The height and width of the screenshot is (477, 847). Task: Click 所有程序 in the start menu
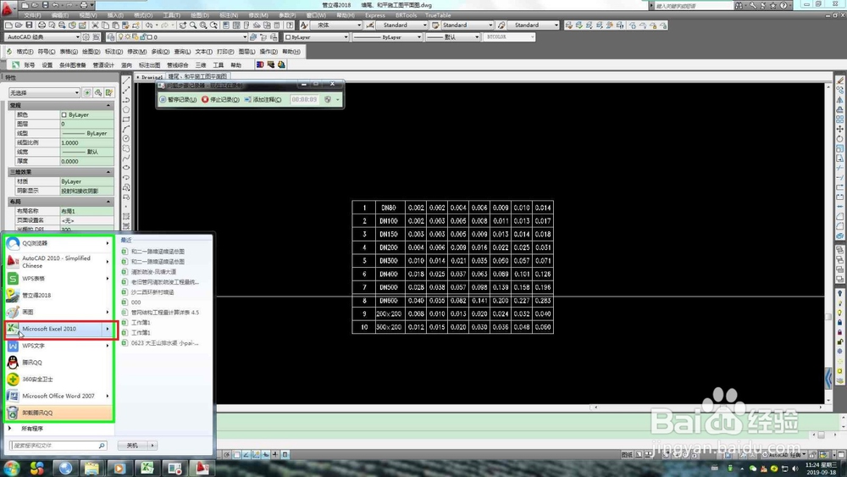32,429
